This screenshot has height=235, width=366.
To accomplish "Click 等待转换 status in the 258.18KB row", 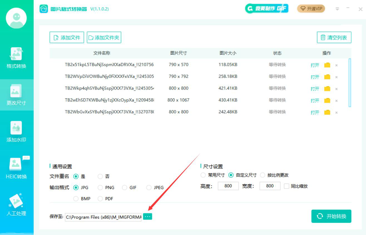I will [277, 76].
